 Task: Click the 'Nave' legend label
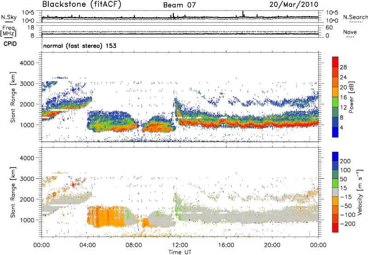[350, 32]
